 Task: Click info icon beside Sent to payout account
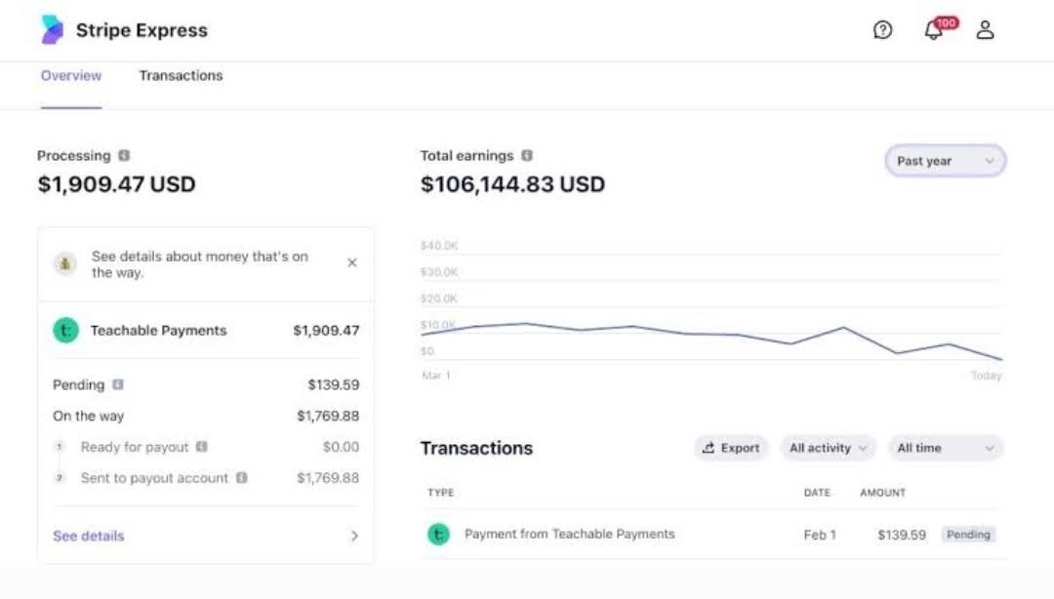241,478
